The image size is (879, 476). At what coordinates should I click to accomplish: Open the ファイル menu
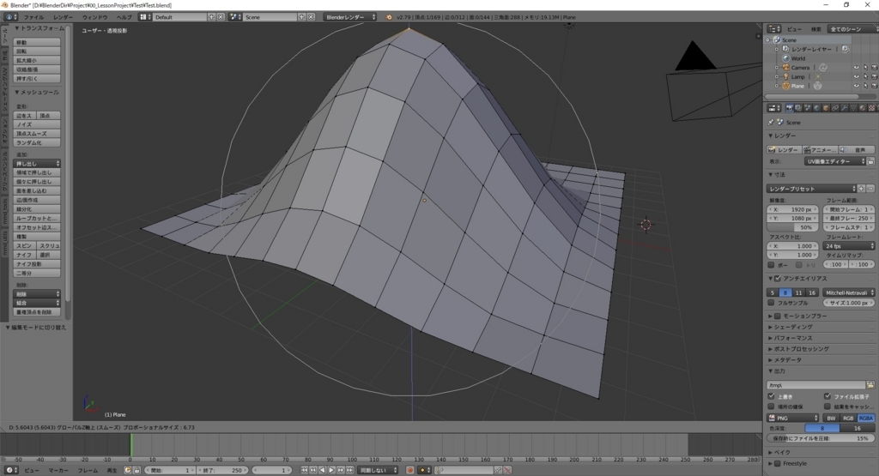coord(33,17)
